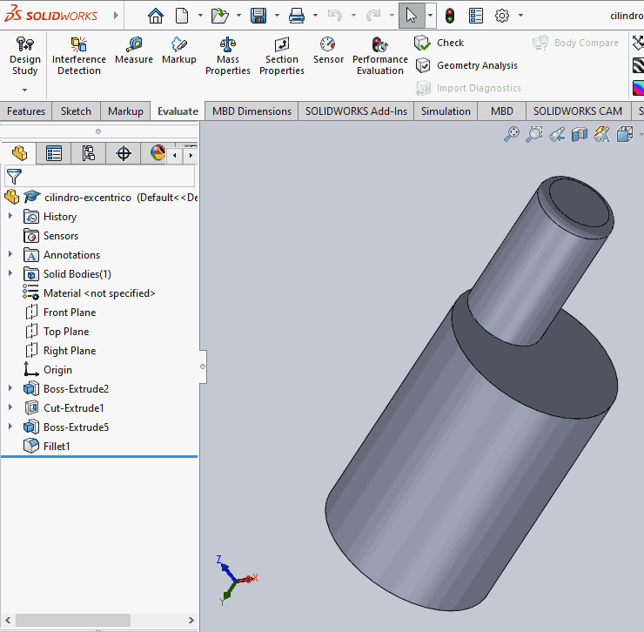Click the Rebuild traffic light icon

pos(450,16)
